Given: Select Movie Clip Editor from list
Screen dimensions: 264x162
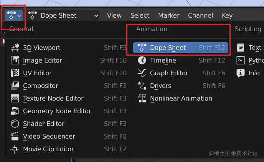Looking at the screenshot, I should (x=48, y=149).
